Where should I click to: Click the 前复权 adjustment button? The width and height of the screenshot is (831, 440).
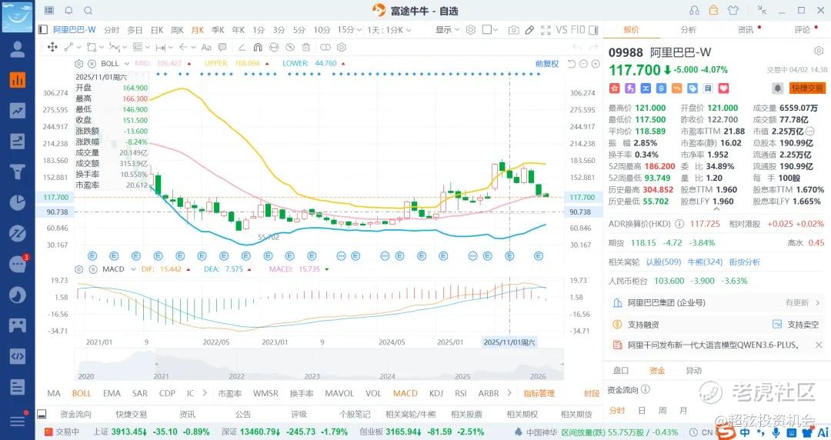click(x=547, y=64)
